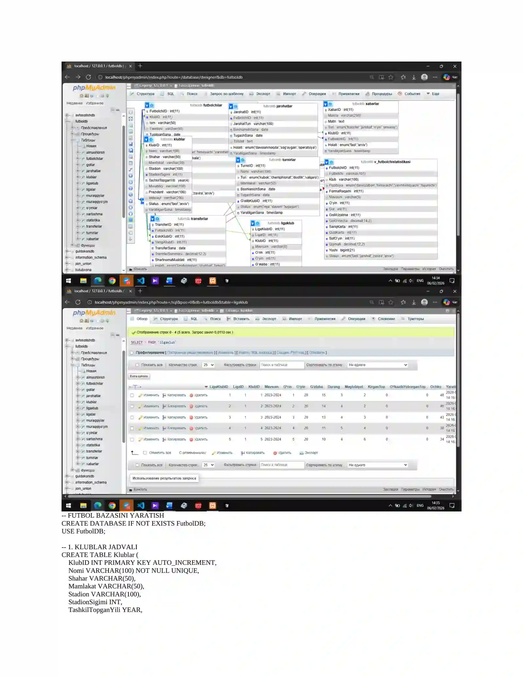Click Start button in lower Windows taskbar
Image resolution: width=523 pixels, height=677 pixels.
(68, 506)
